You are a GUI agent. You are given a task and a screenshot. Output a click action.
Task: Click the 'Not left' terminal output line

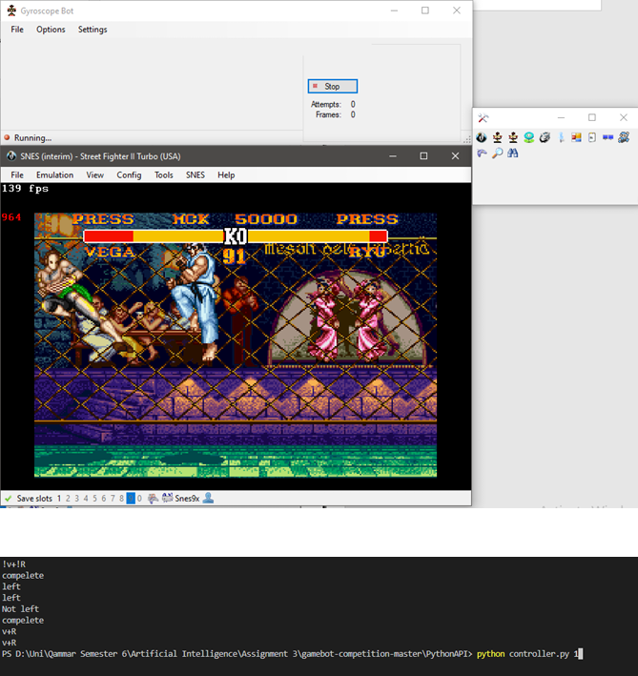coord(20,609)
